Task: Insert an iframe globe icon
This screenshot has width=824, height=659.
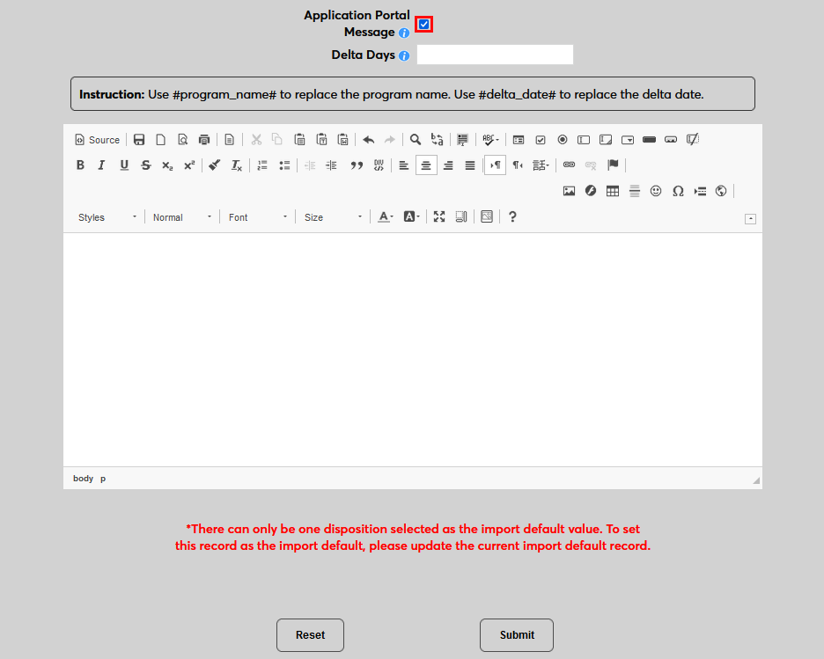Action: [x=722, y=191]
